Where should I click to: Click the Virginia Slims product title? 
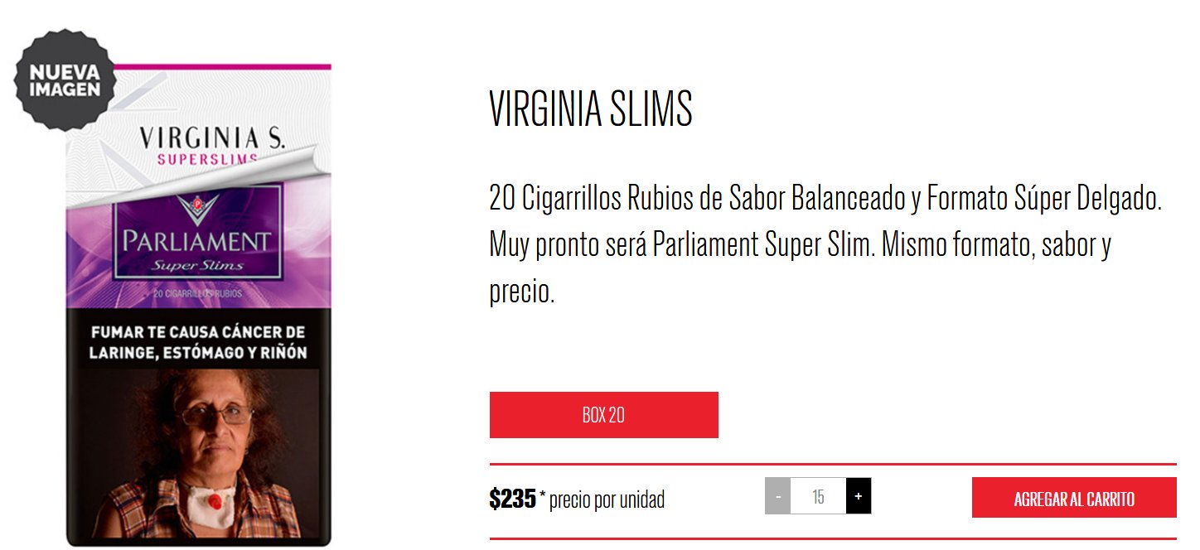point(591,109)
